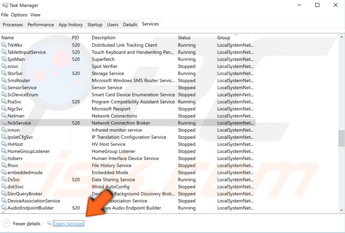This screenshot has width=345, height=233.
Task: Select Embedded Mode description cell
Action: (110, 172)
